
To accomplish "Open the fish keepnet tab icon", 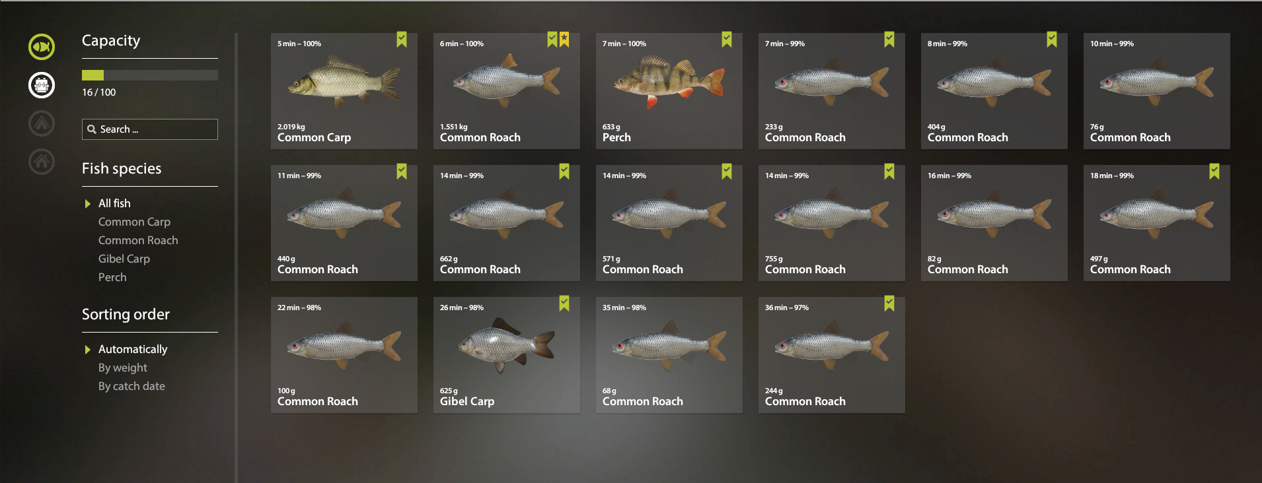I will click(x=42, y=47).
